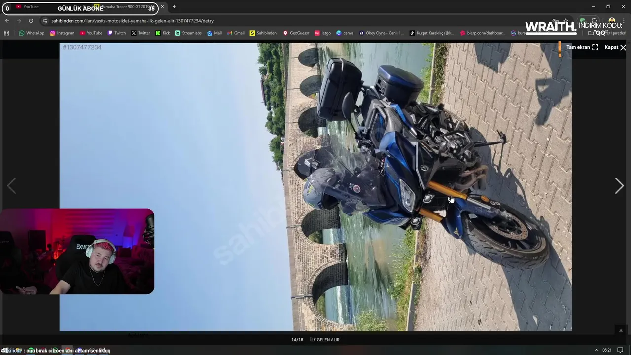The height and width of the screenshot is (355, 631).
Task: Open the Streamlabs bookmark
Action: (x=188, y=33)
